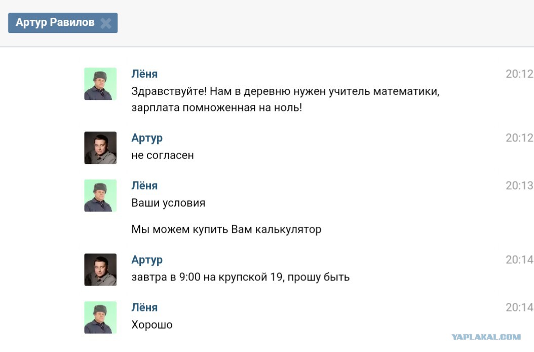Click Лёня's avatar next to 'Ваши условия'
The image size is (534, 352).
pos(100,195)
